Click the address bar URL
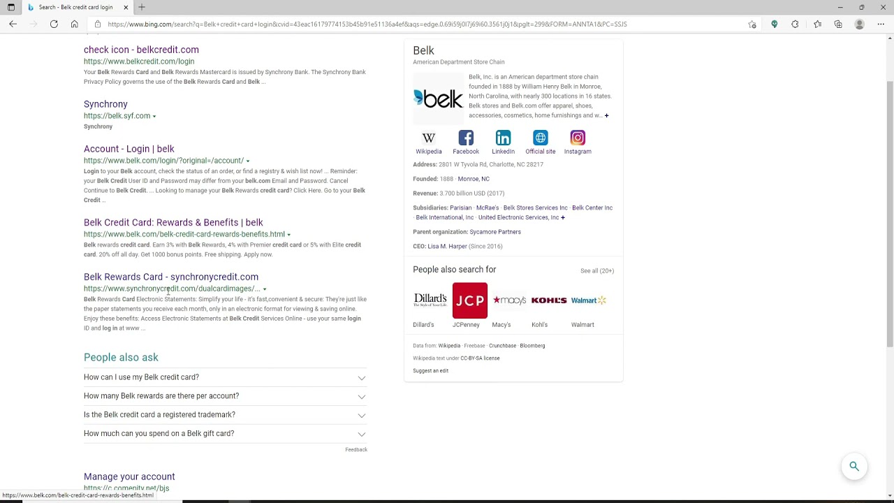Screen dimensions: 894x503 click(367, 24)
